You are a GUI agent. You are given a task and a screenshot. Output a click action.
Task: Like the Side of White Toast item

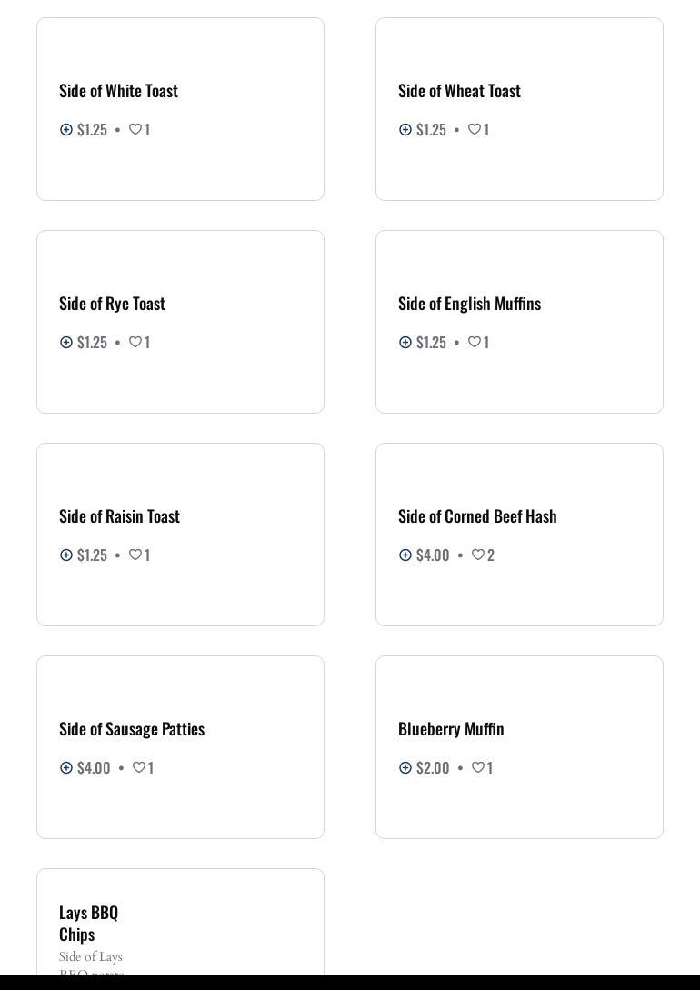(x=135, y=130)
